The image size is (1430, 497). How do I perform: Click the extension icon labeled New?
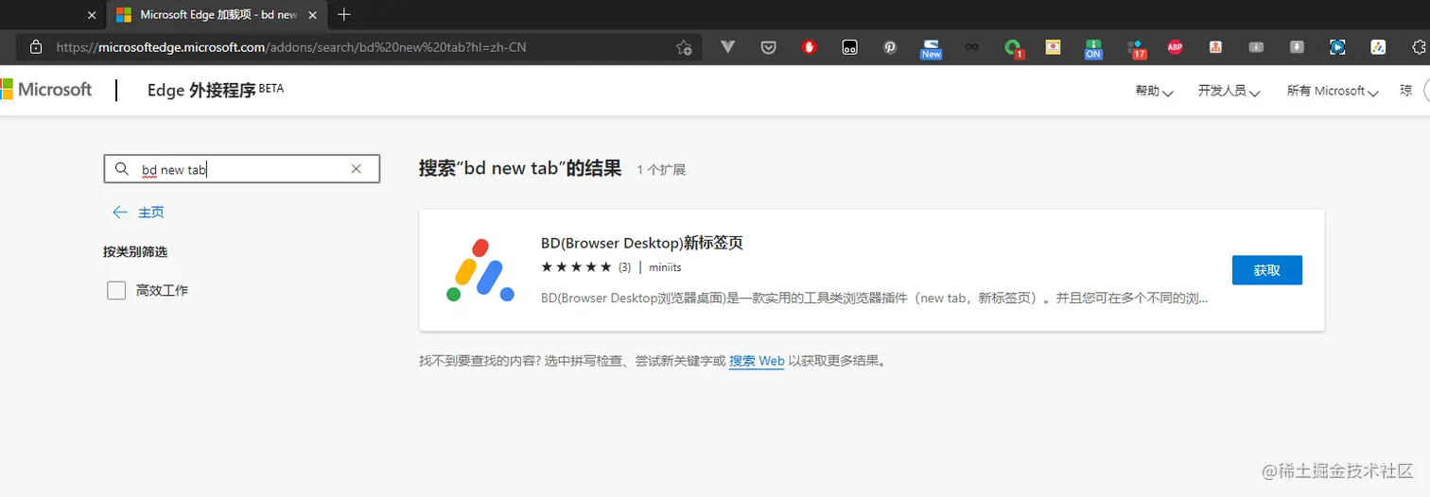(x=932, y=49)
